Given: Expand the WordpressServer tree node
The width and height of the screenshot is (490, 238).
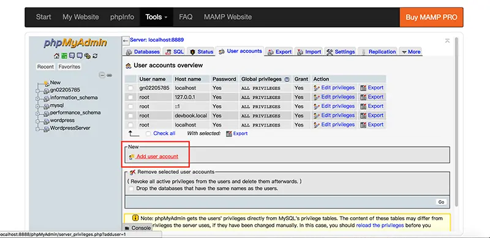Looking at the screenshot, I should (x=37, y=128).
